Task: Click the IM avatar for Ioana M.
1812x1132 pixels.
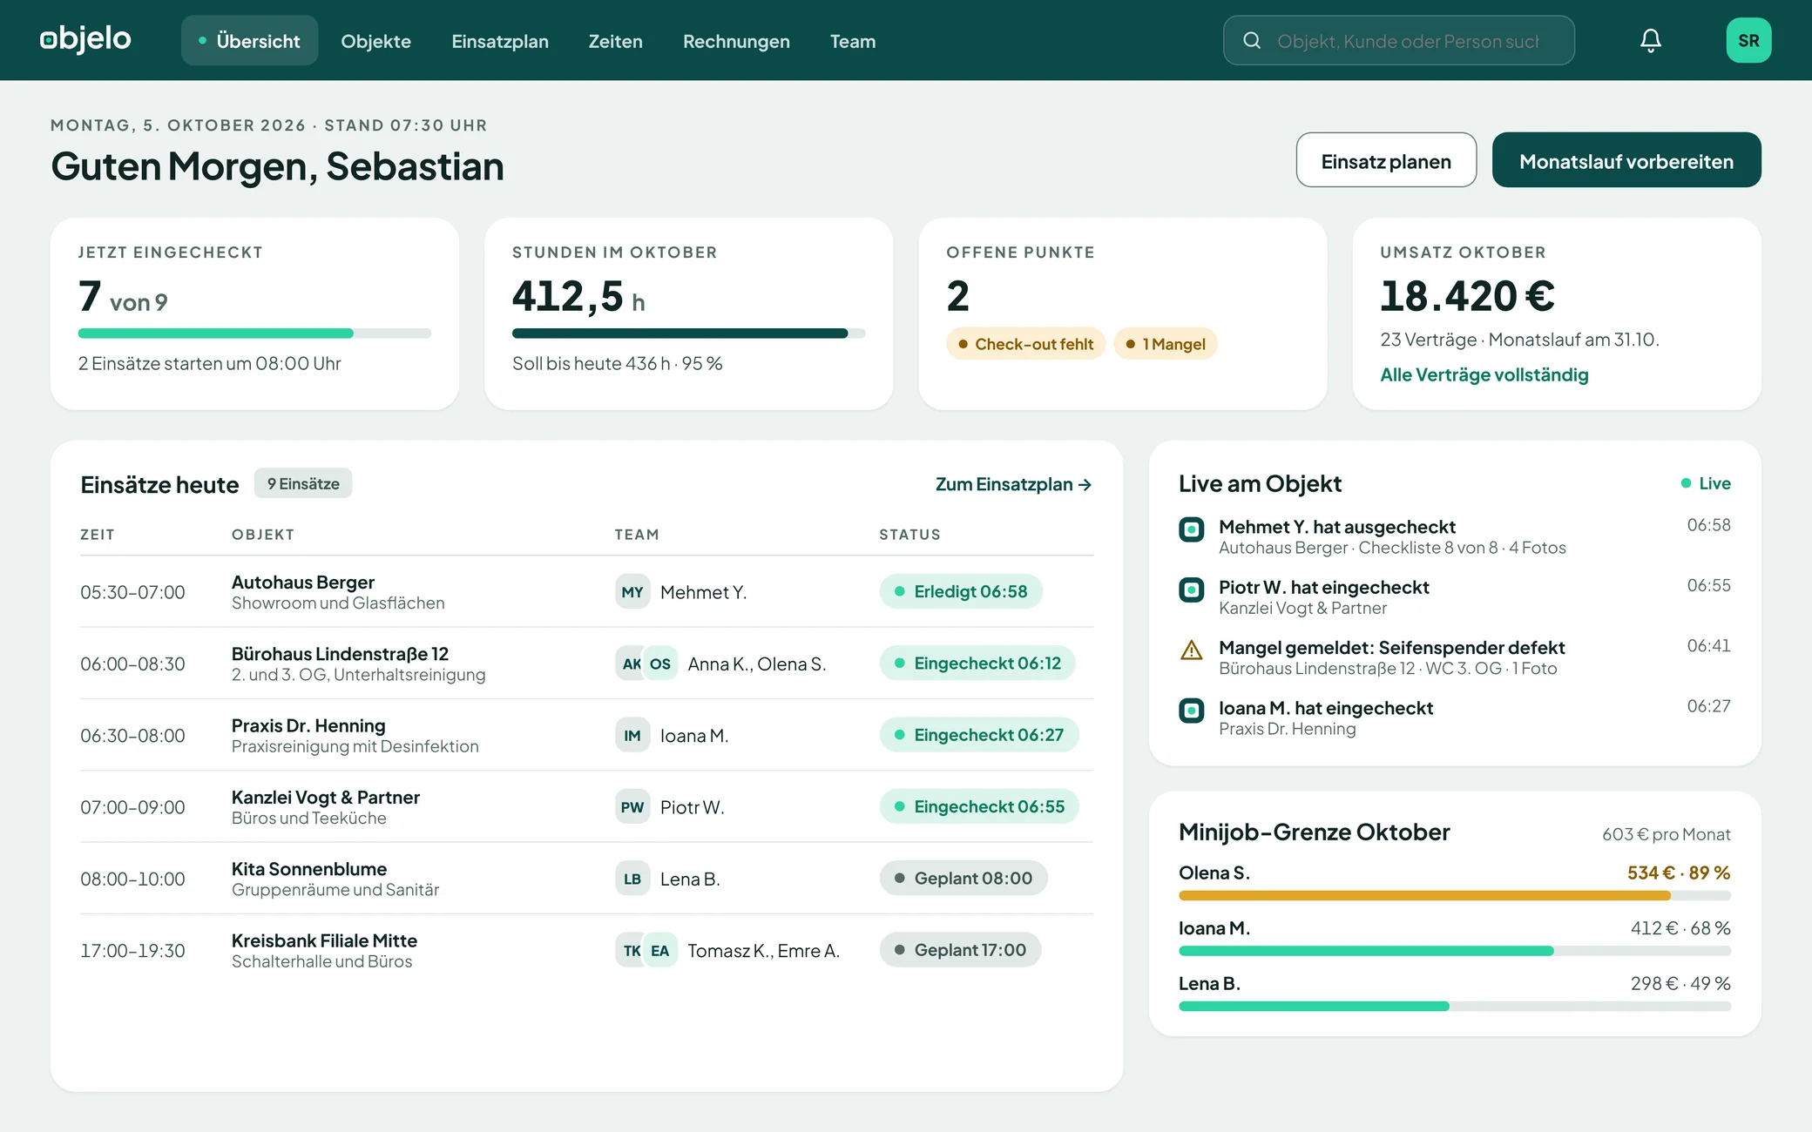Action: click(x=632, y=736)
